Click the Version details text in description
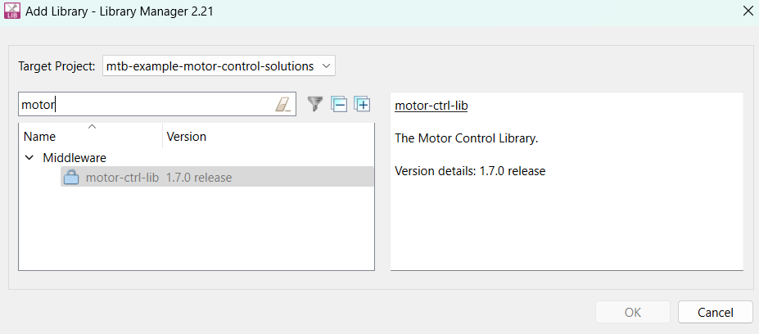759x334 pixels. point(469,171)
